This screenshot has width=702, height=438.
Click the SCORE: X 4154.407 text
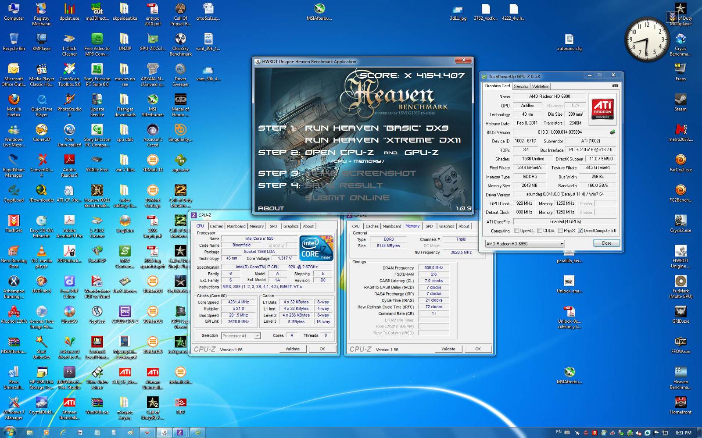pyautogui.click(x=412, y=75)
